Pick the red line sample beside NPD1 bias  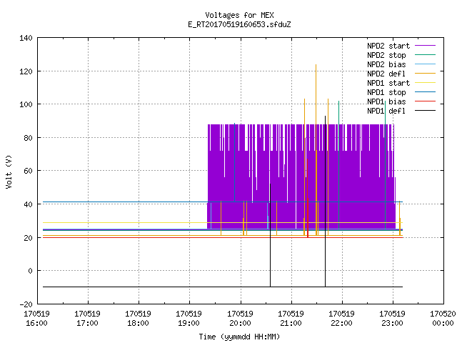pos(426,101)
